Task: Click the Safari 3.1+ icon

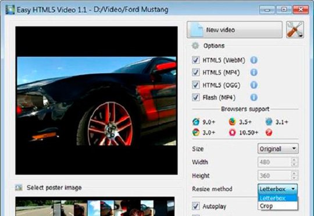Action: tap(269, 121)
